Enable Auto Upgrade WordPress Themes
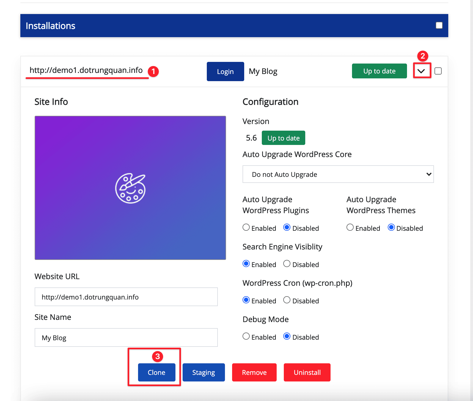This screenshot has width=473, height=401. [350, 227]
